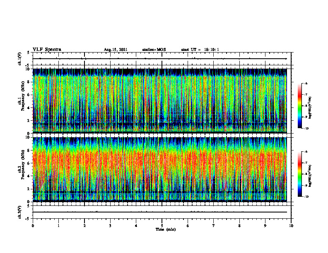Click the time axis tick label "0"
The height and width of the screenshot is (253, 328).
tap(33, 226)
